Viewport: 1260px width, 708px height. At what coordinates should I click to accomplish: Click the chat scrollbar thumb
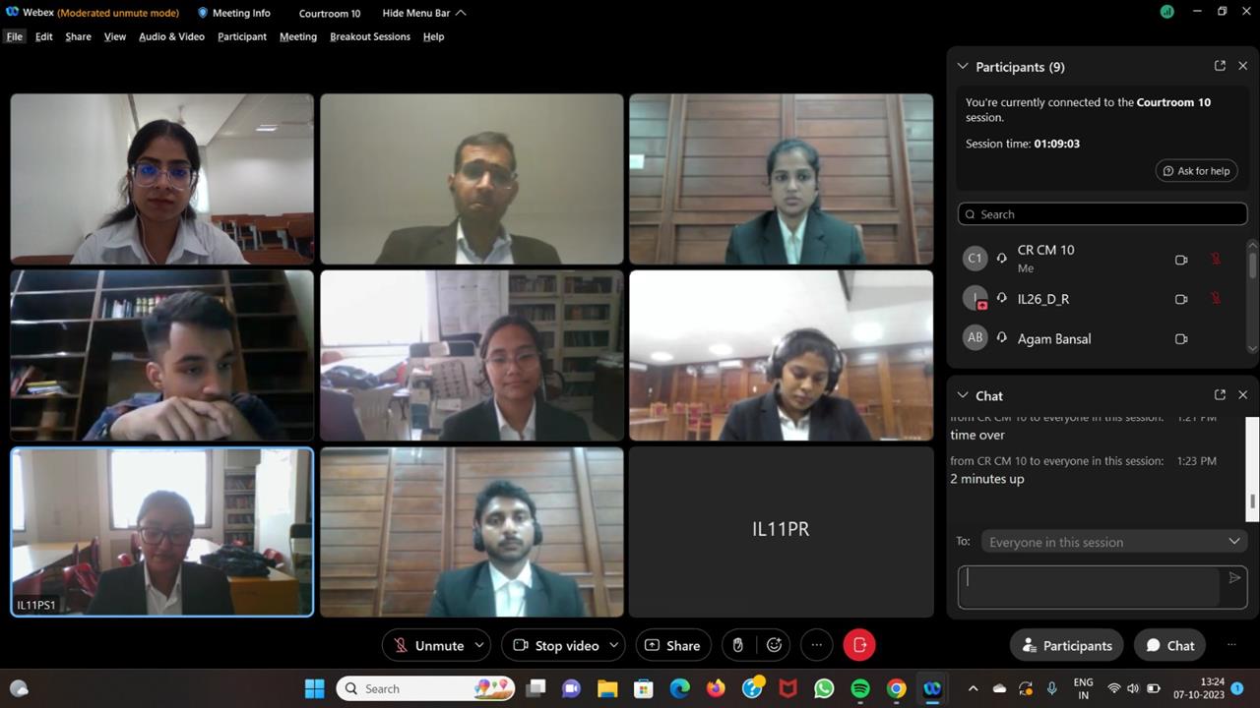click(x=1252, y=502)
